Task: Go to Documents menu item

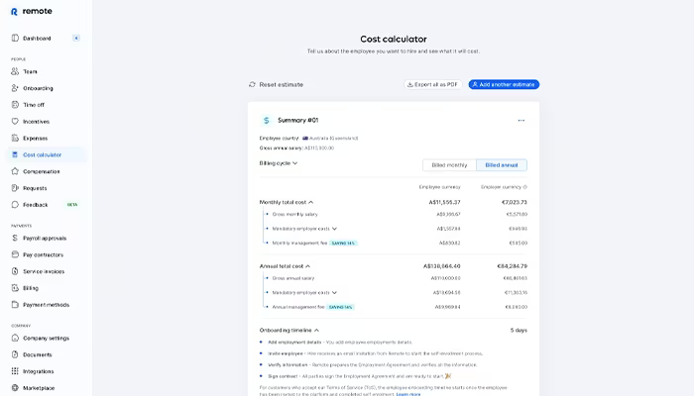Action: [x=38, y=354]
